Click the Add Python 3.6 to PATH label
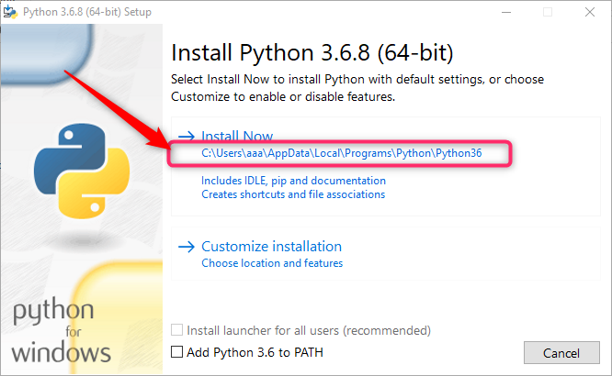Image resolution: width=612 pixels, height=376 pixels. pyautogui.click(x=255, y=352)
